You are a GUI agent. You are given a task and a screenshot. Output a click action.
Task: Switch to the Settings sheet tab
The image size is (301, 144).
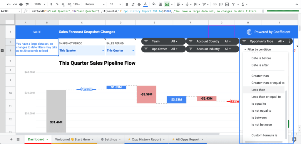[111, 139]
